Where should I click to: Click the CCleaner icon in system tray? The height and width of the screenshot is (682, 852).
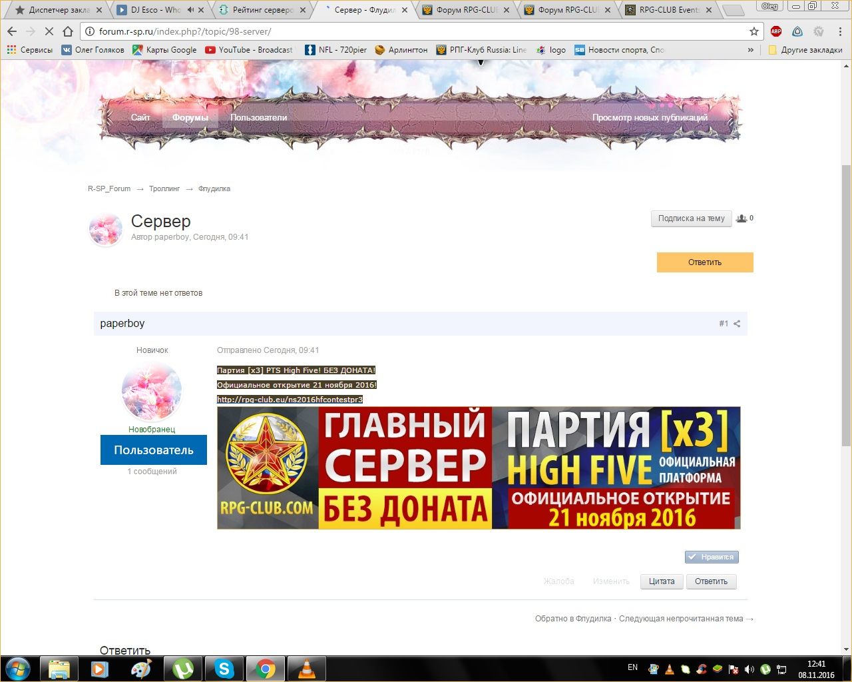coord(702,669)
